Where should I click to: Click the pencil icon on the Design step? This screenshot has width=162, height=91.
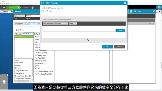pos(18,7)
